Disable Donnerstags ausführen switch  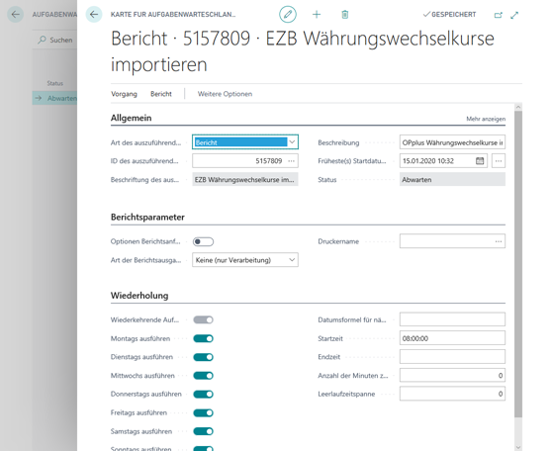point(203,394)
